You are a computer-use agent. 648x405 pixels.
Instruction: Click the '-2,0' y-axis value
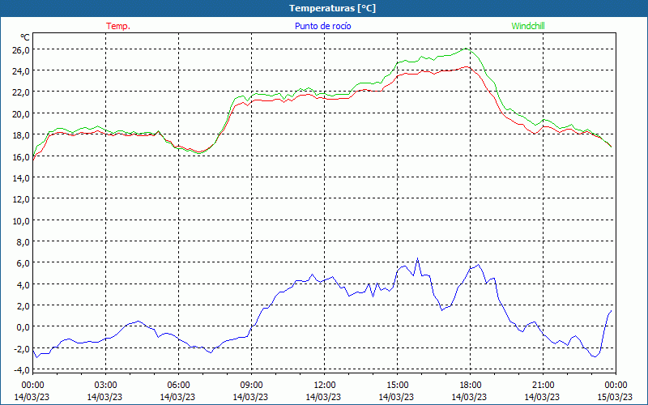click(x=22, y=349)
